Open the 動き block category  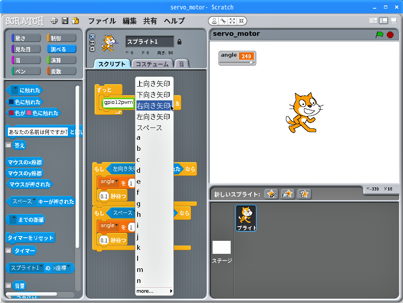(x=26, y=38)
